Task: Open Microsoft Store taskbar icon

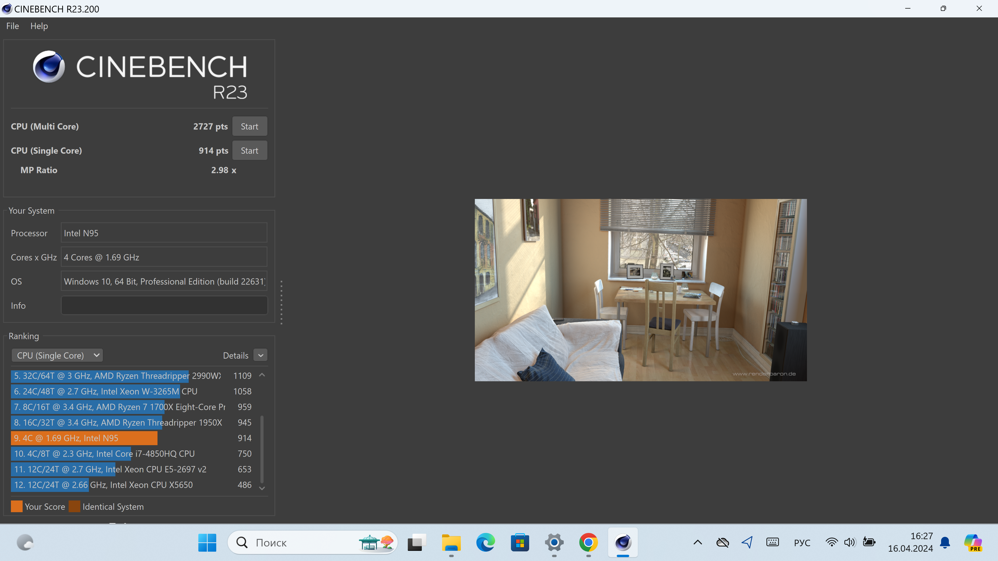Action: pyautogui.click(x=520, y=542)
